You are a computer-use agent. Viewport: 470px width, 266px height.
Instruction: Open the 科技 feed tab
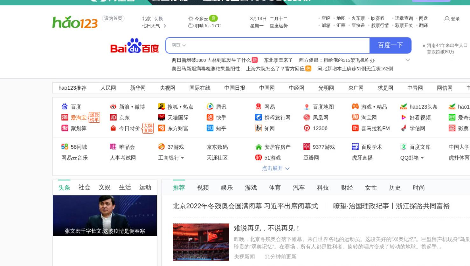pos(323,188)
